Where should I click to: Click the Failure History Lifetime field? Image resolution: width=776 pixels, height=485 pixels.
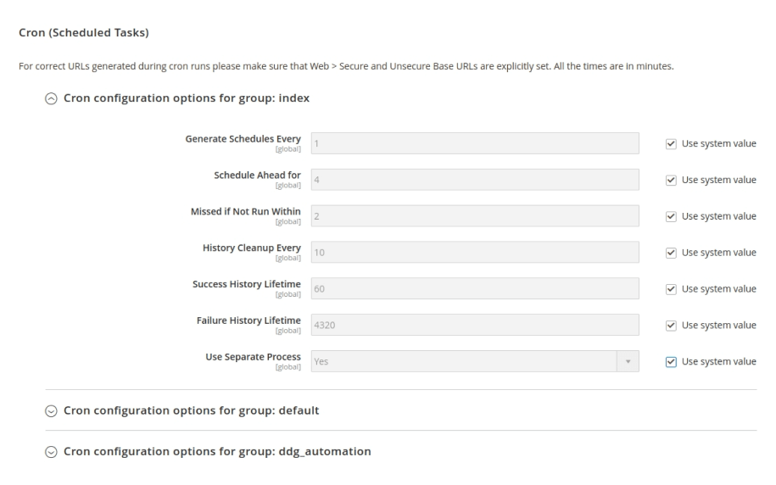point(474,326)
